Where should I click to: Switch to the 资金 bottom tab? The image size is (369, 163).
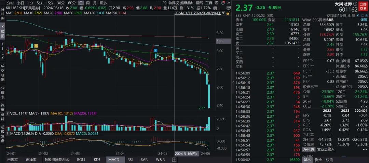(x=318, y=160)
